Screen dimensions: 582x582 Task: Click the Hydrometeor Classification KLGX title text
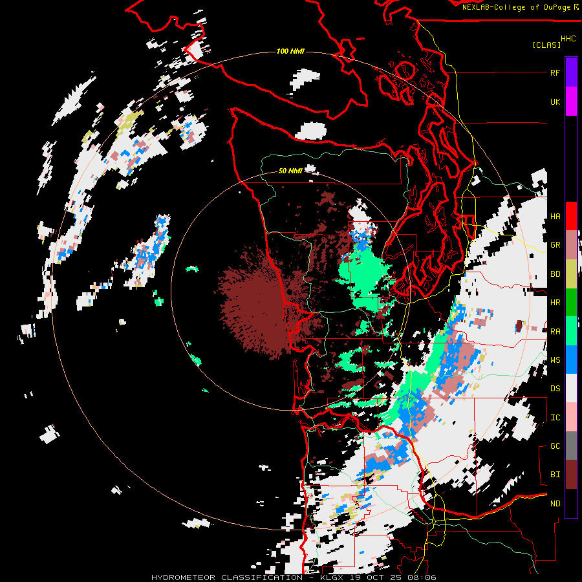[x=294, y=577]
